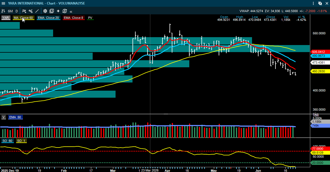Click the VWAP: 444.5274 readout
Image resolution: width=330 pixels, height=172 pixels.
pos(251,11)
